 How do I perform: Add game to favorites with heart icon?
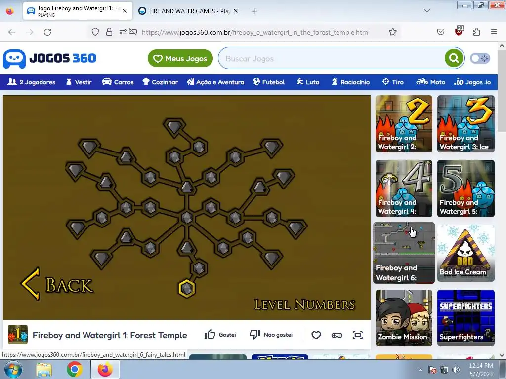(316, 335)
